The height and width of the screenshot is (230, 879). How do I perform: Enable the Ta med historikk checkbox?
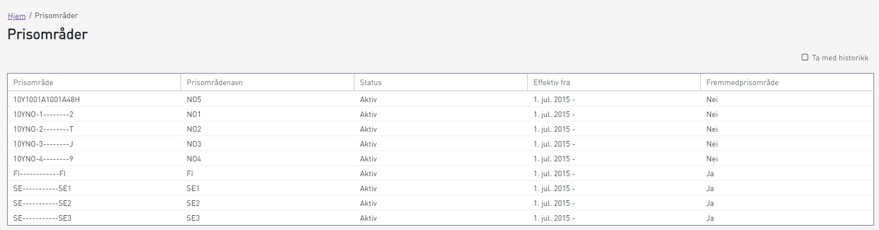[805, 57]
